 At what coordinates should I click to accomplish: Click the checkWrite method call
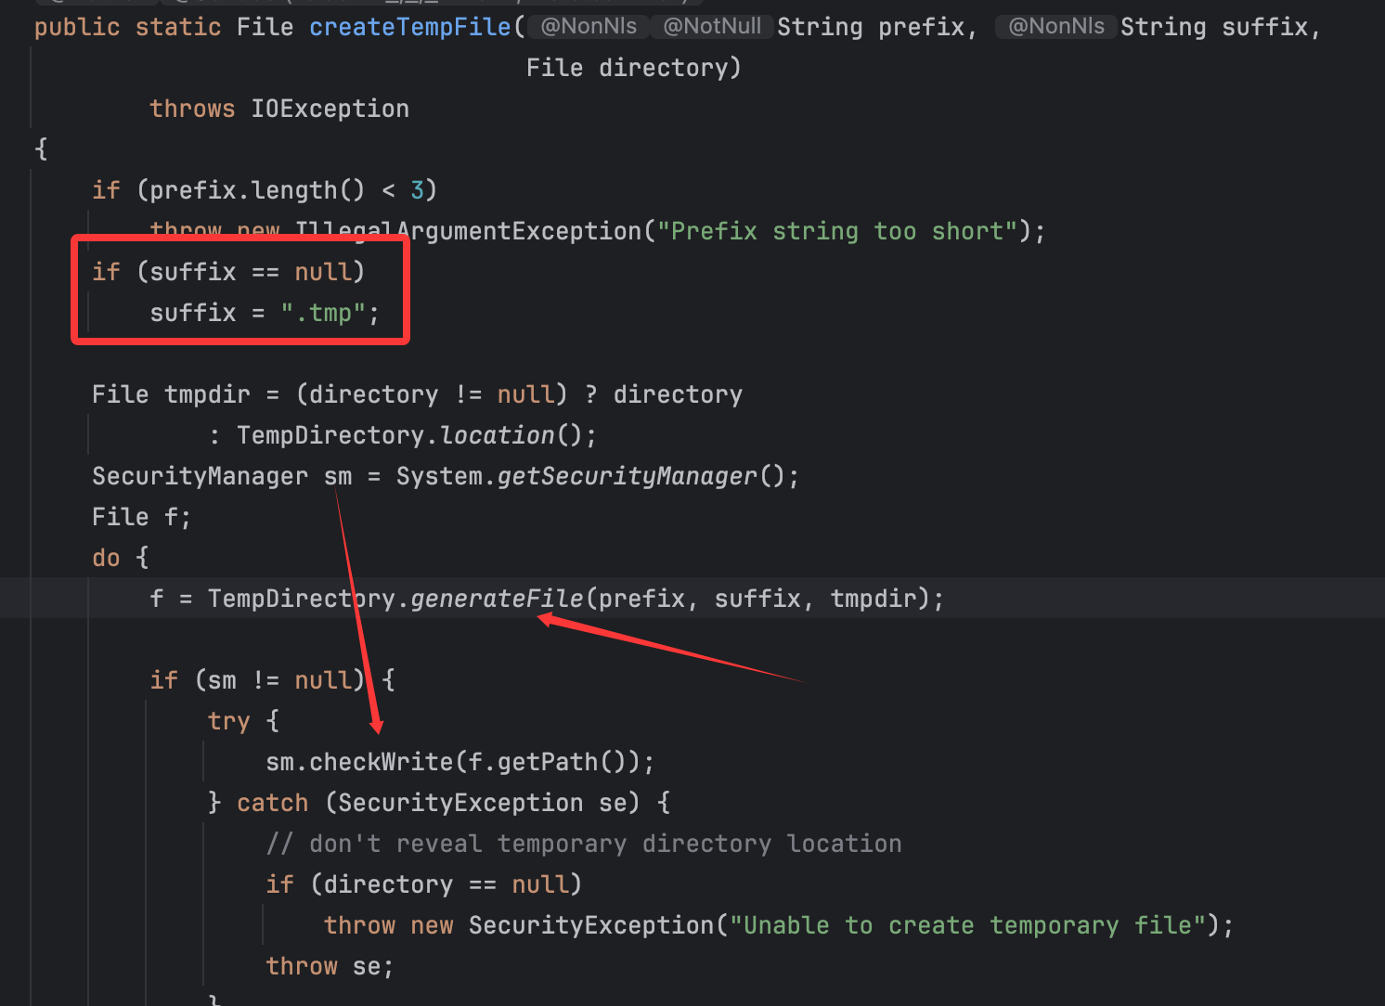click(x=381, y=762)
